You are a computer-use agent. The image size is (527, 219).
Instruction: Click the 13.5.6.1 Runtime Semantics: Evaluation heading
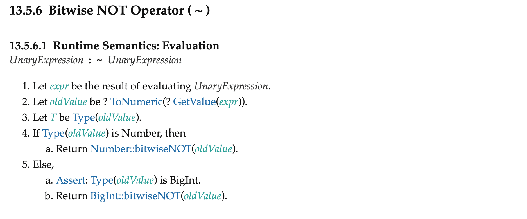click(114, 46)
